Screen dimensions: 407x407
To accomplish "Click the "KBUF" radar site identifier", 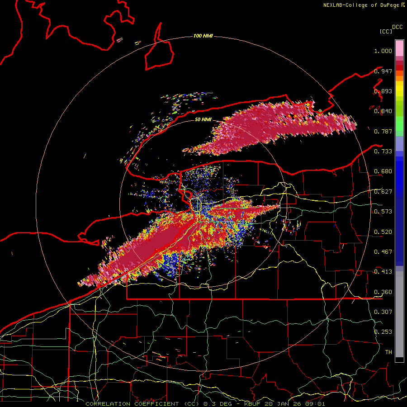I will [252, 404].
